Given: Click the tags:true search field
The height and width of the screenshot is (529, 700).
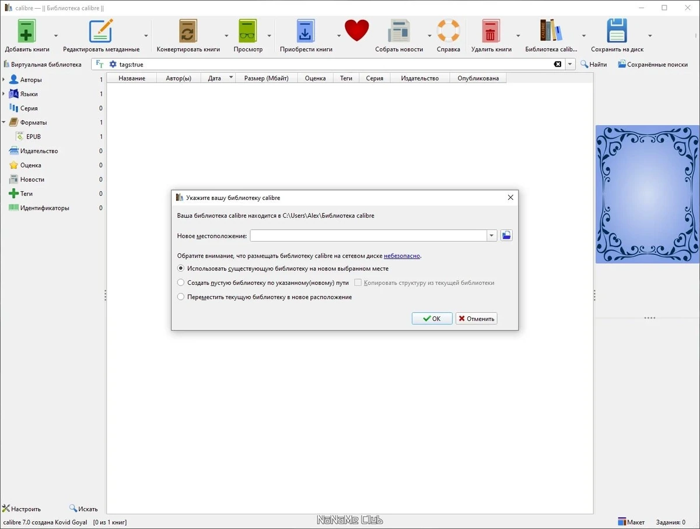Looking at the screenshot, I should 335,64.
